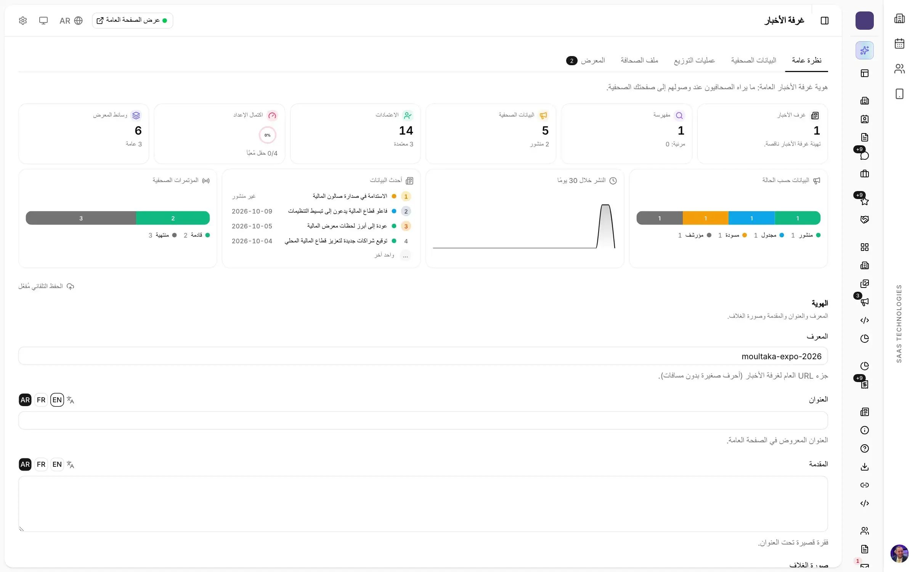Open the handshake partners sidebar icon
915x572 pixels.
[864, 220]
